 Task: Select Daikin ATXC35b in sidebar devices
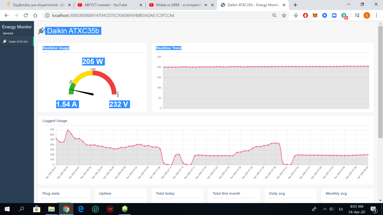coord(17,42)
